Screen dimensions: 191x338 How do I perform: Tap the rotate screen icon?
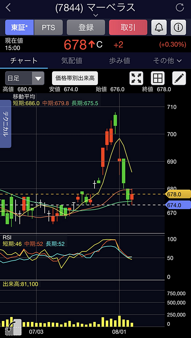13,327
